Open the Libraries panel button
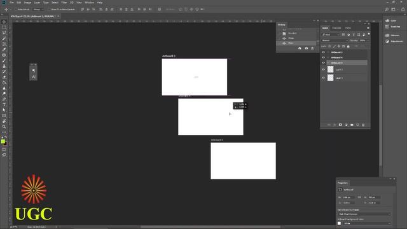Screen dimensions: 407x229 click(x=392, y=36)
